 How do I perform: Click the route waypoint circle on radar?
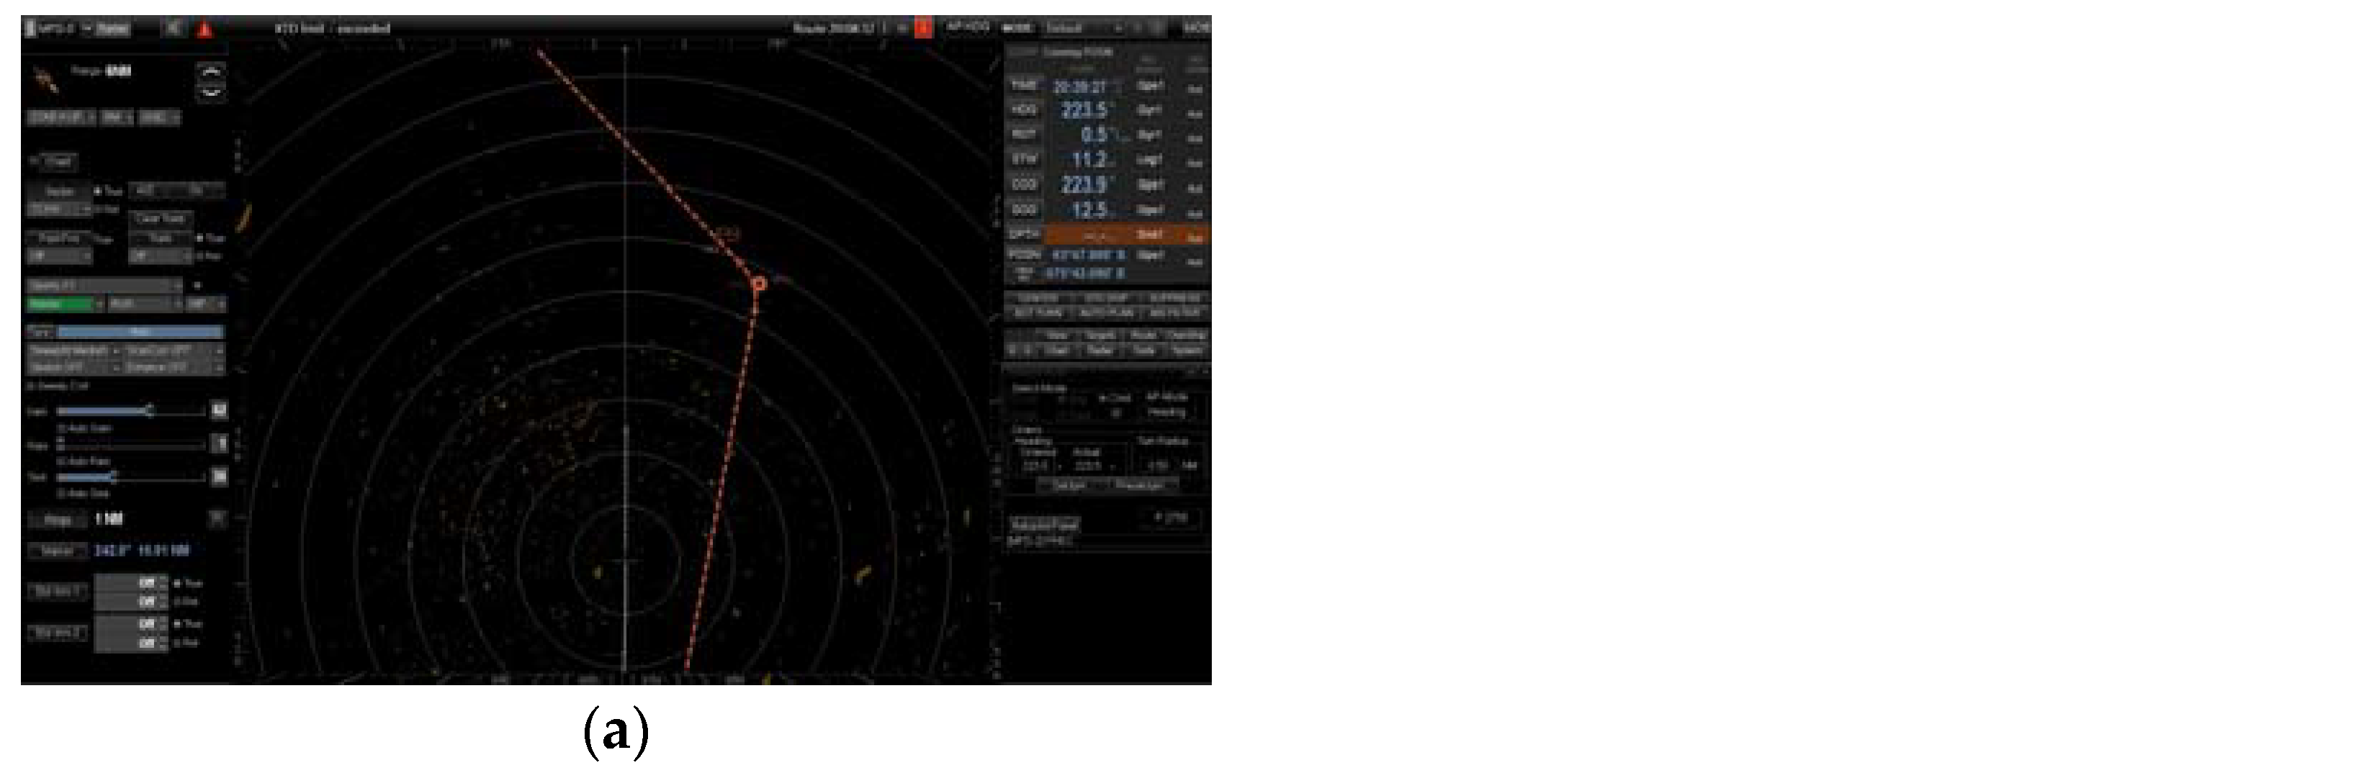(759, 284)
